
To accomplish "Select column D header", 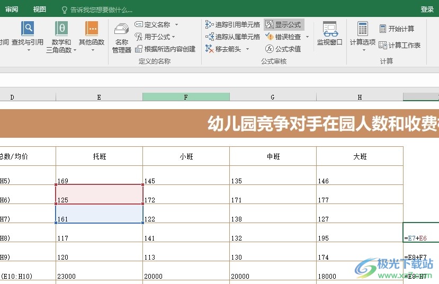I will click(28, 97).
